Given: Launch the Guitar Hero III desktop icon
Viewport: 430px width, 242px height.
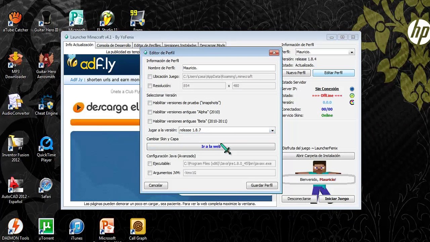Looking at the screenshot, I should tap(46, 22).
